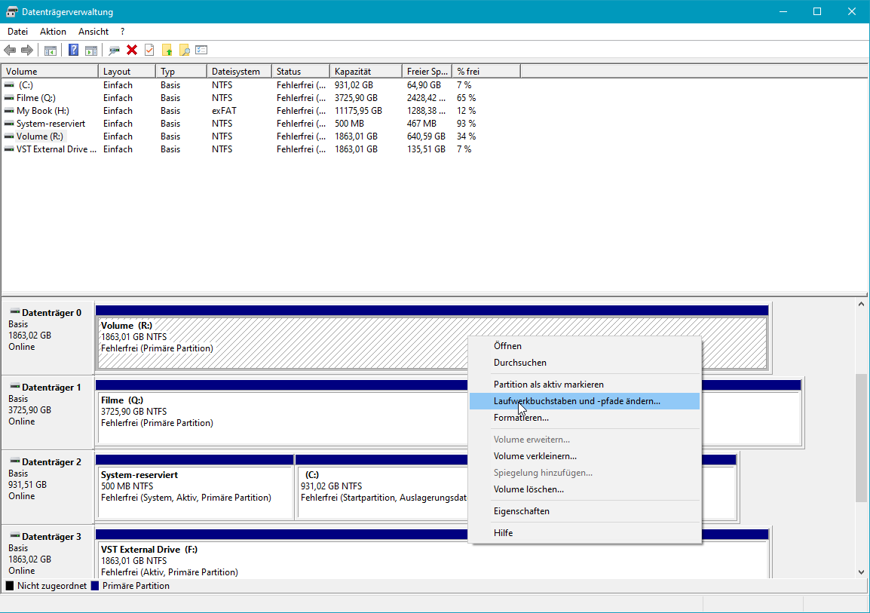Choose Formatieren in context menu

[584, 418]
